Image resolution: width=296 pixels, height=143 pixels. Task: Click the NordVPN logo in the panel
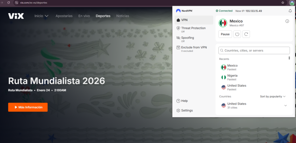184,11
